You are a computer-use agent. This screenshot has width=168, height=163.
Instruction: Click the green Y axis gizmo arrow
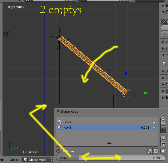(x=146, y=93)
